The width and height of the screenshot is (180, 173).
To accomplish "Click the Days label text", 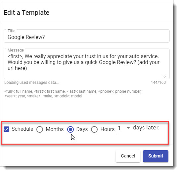I will coord(82,129).
